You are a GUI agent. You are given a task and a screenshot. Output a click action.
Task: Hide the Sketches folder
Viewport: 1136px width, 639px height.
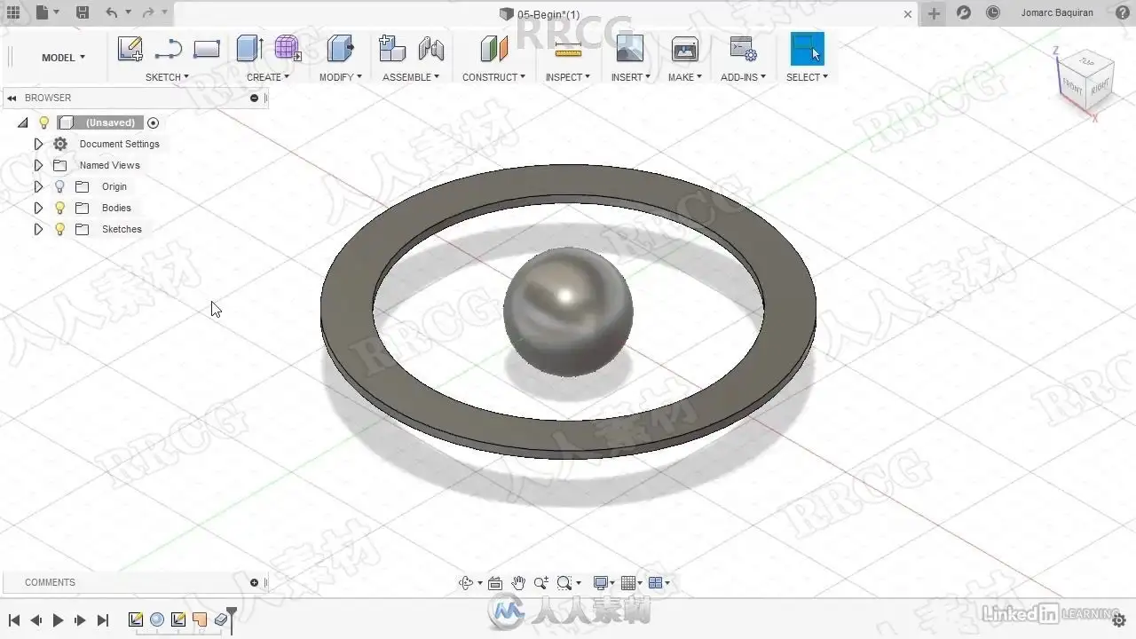(x=59, y=229)
